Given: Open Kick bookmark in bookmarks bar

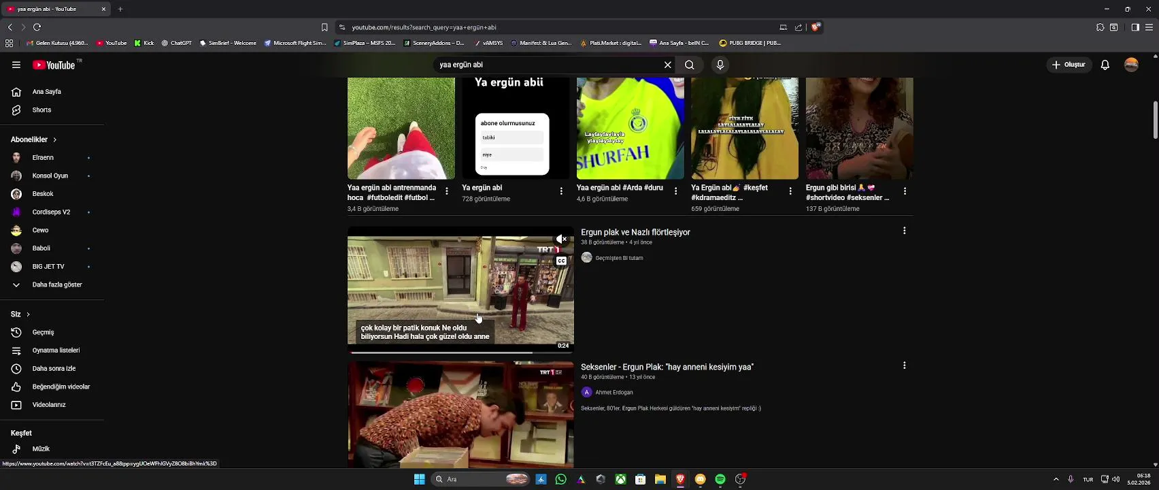Looking at the screenshot, I should tap(144, 43).
